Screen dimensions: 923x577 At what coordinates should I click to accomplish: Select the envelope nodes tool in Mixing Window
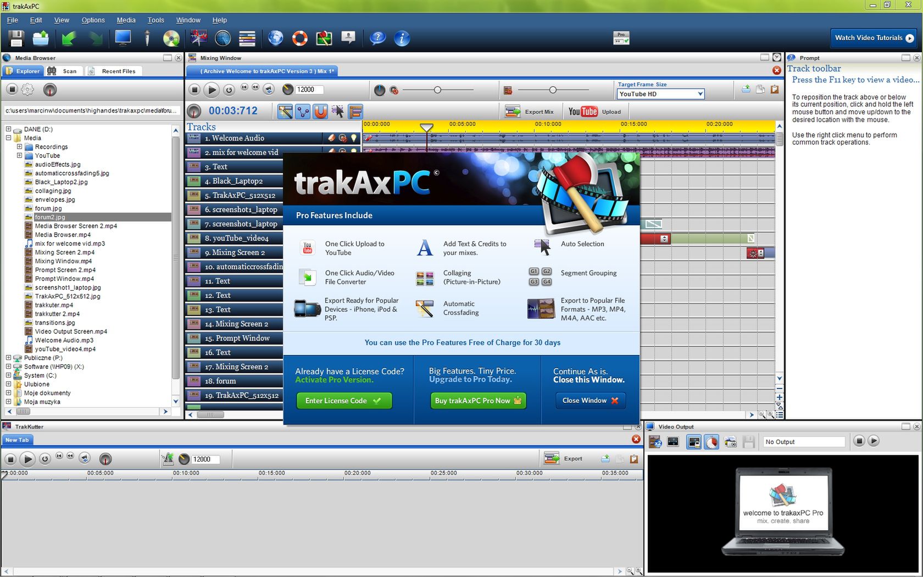pos(303,112)
